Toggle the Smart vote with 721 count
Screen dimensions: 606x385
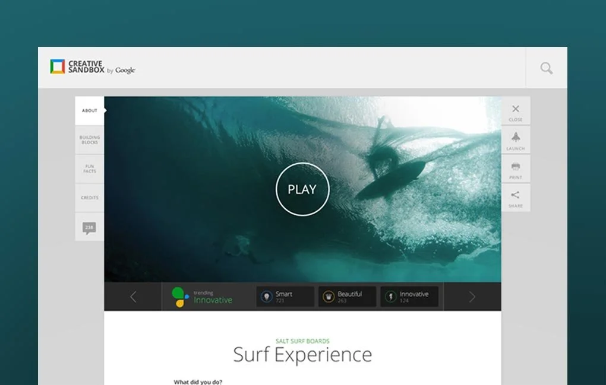(x=285, y=296)
